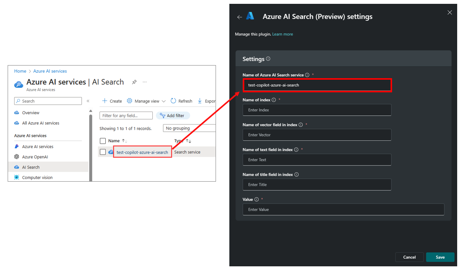Refresh the AI Search list
Viewport: 461px width, 269px height.
[181, 101]
